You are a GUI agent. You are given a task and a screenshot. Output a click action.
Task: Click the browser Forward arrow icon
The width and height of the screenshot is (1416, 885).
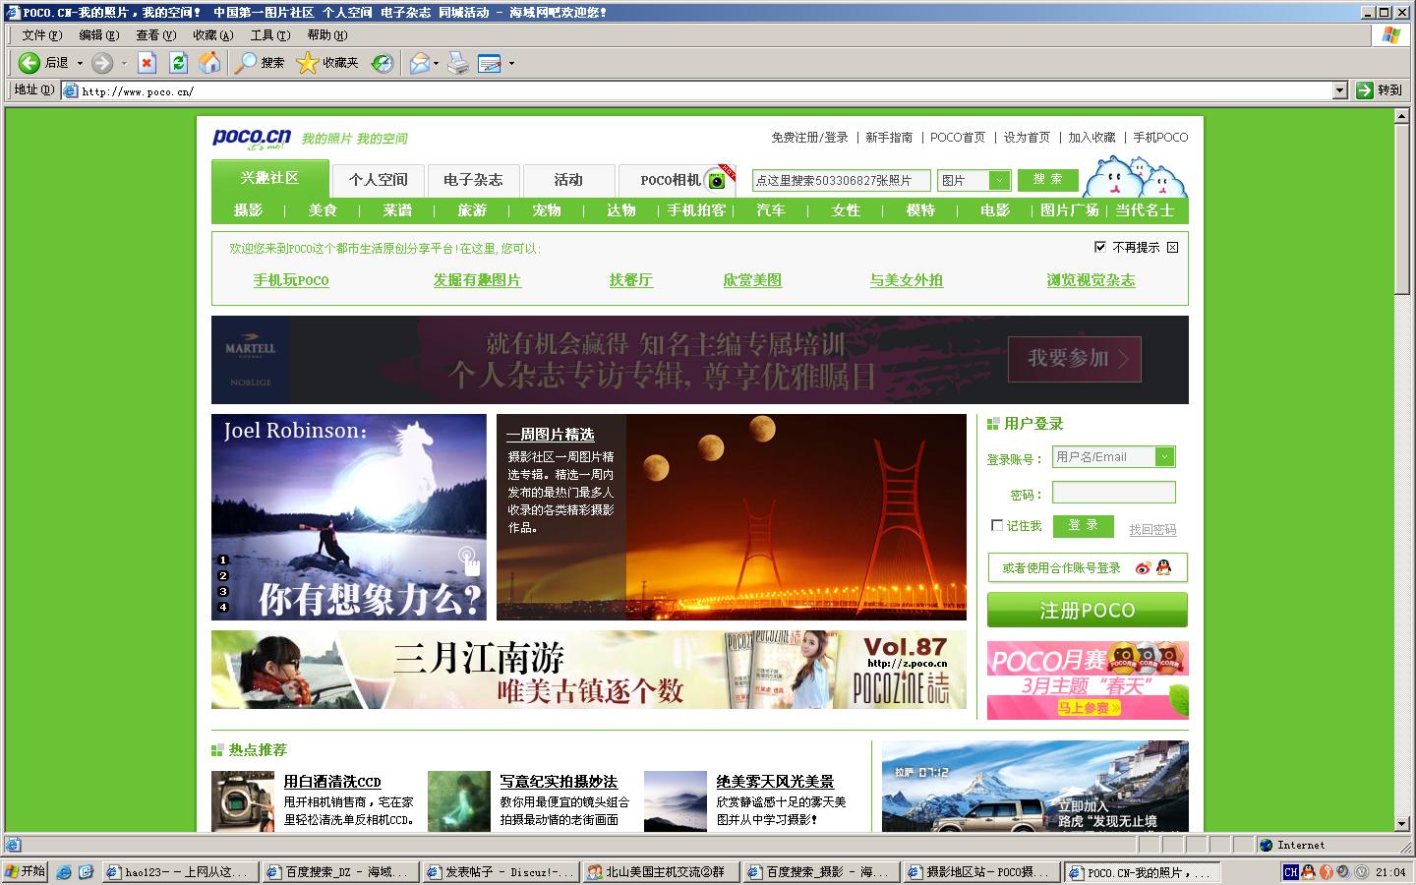coord(102,63)
